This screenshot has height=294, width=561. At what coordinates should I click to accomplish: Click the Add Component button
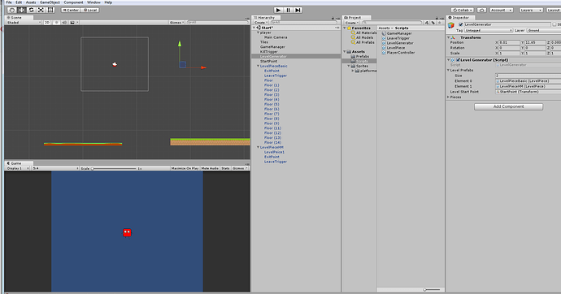[x=508, y=106]
